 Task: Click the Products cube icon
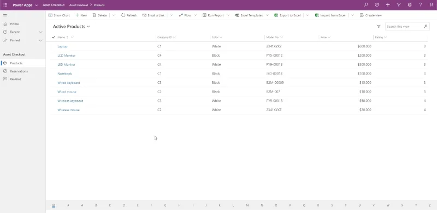click(5, 63)
